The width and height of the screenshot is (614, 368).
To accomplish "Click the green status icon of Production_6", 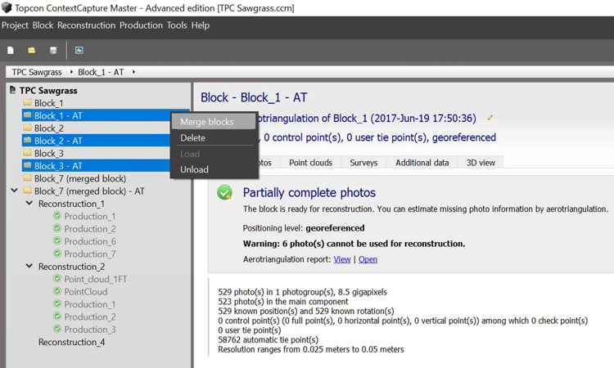I will point(57,241).
